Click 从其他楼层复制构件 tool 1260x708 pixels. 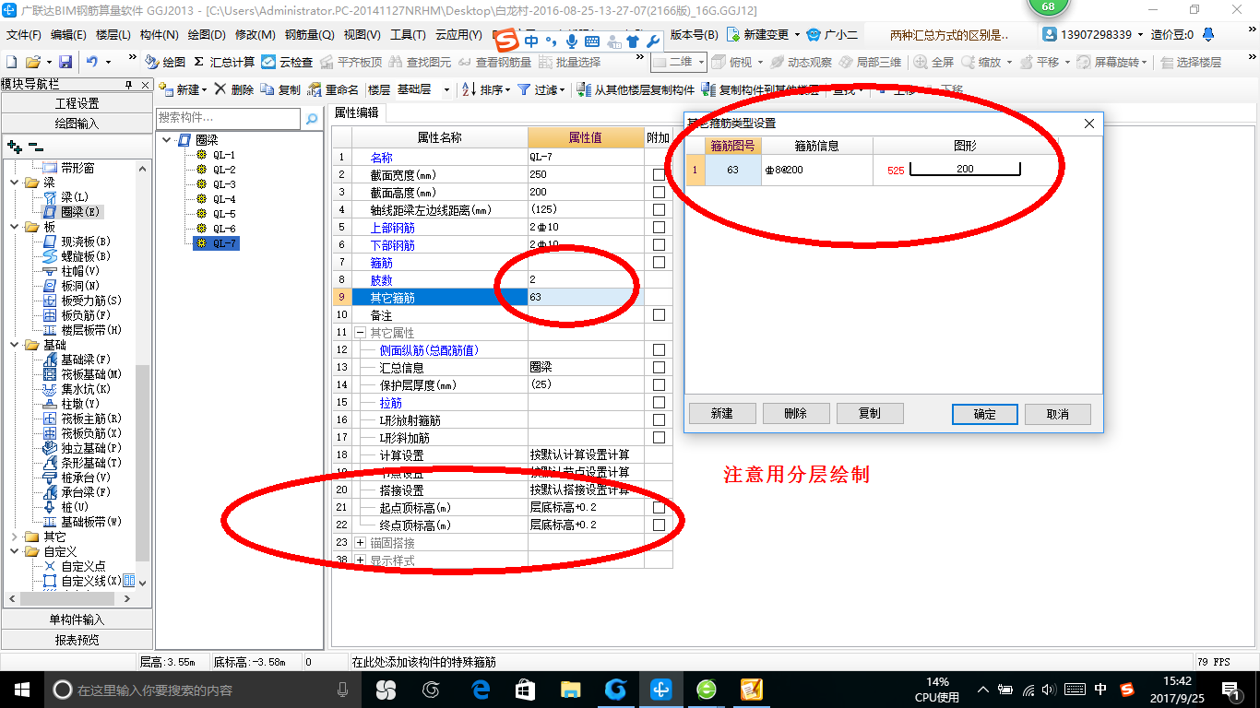click(636, 89)
